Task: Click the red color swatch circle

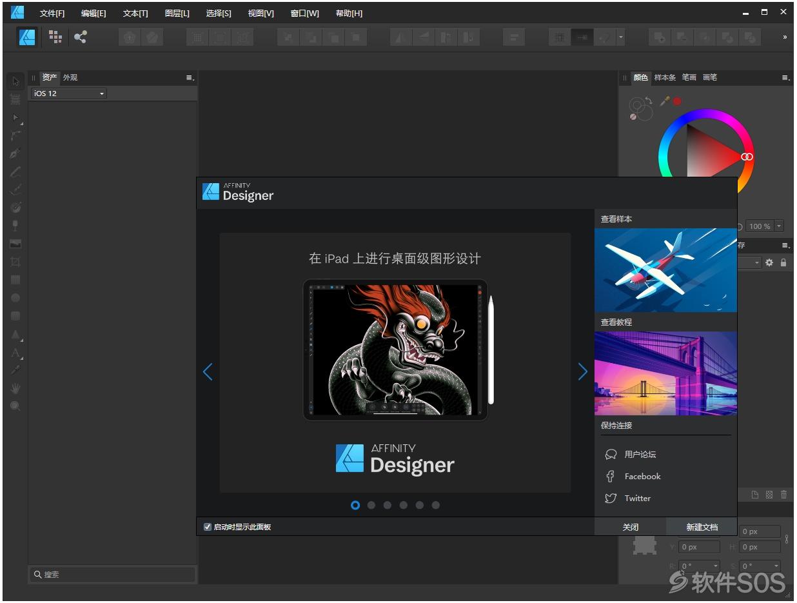Action: (x=677, y=101)
